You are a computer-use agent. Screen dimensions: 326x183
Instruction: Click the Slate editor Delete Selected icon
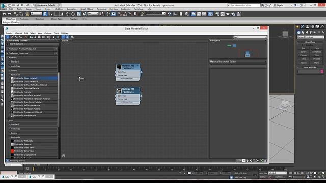[x=26, y=37]
